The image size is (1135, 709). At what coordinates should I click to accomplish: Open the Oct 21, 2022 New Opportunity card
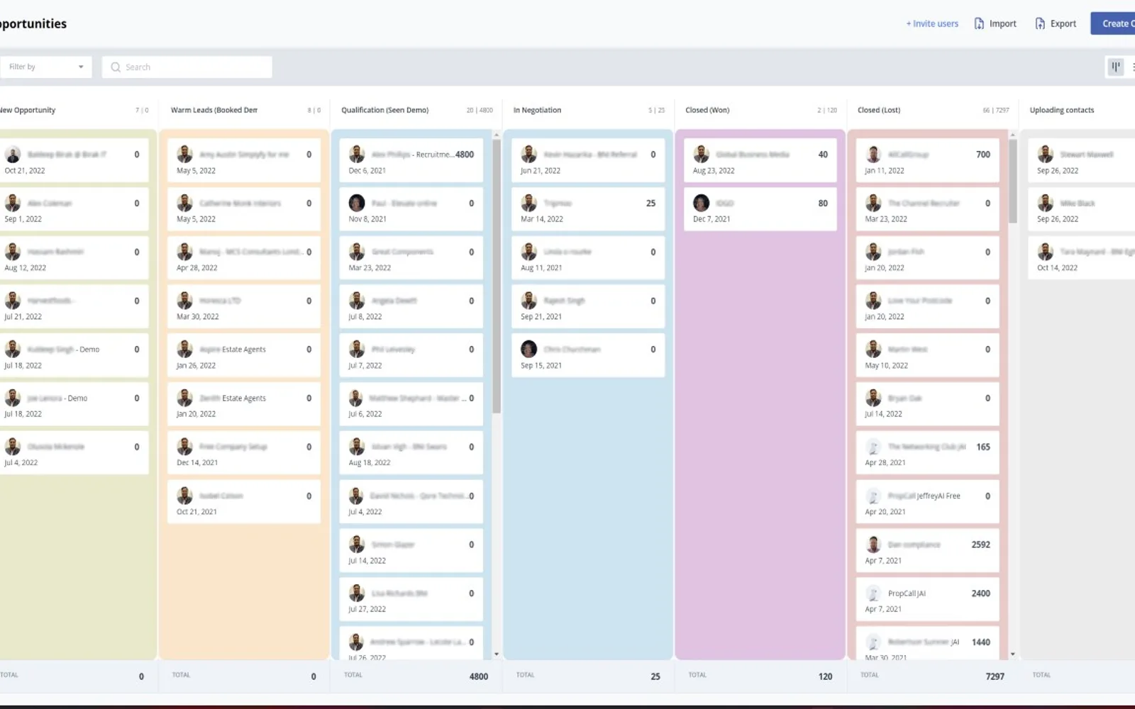coord(74,161)
